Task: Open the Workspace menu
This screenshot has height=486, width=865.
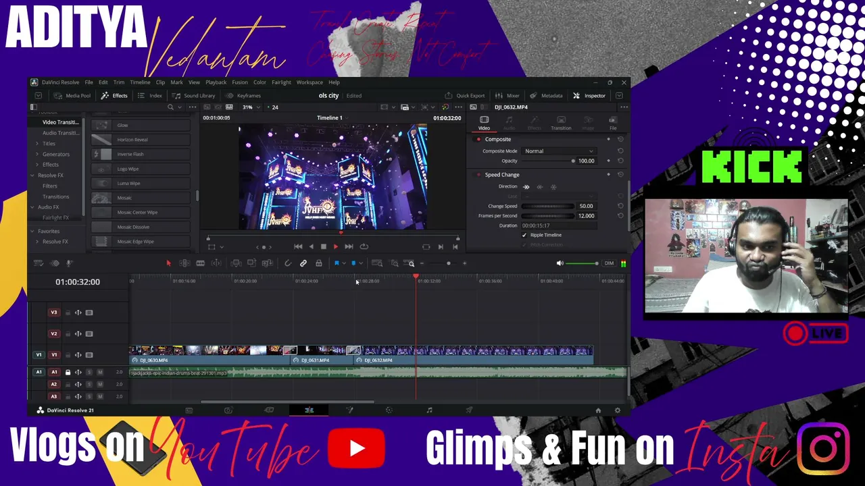Action: point(310,82)
